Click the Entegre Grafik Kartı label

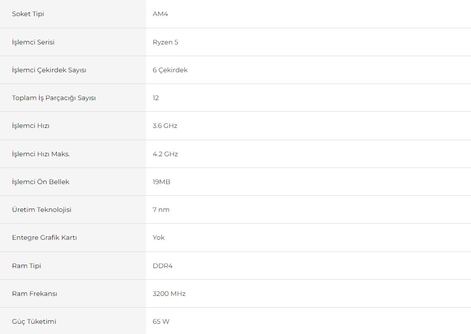pos(44,238)
